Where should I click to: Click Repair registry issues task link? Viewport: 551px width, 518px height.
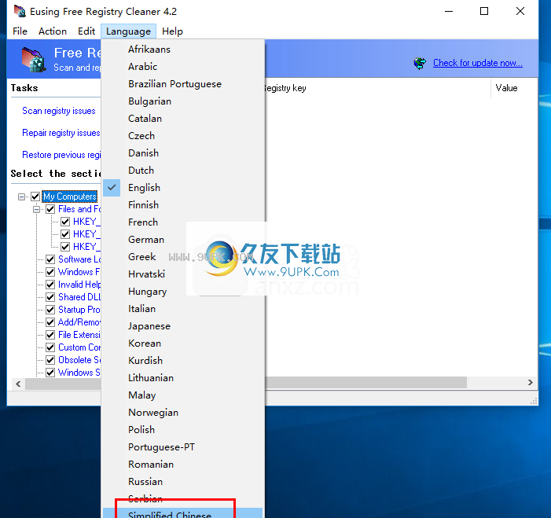61,133
